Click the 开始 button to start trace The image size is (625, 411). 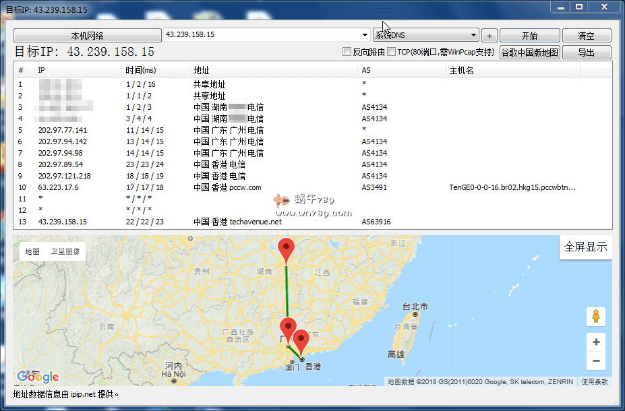point(529,36)
